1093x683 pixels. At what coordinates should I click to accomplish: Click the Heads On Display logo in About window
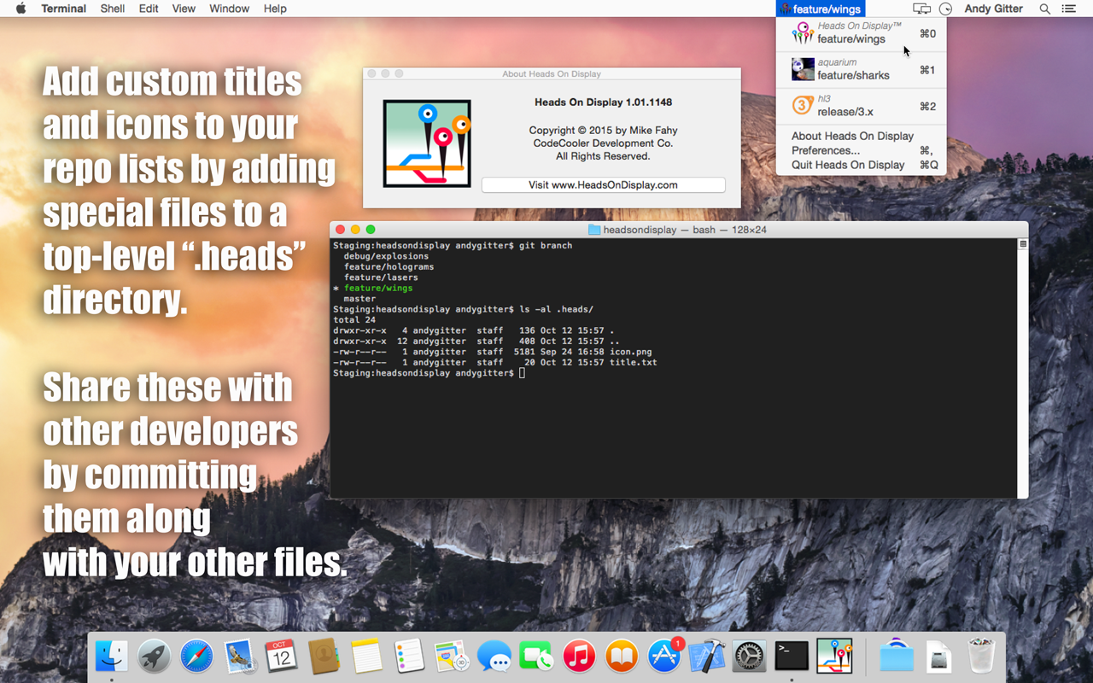click(427, 143)
